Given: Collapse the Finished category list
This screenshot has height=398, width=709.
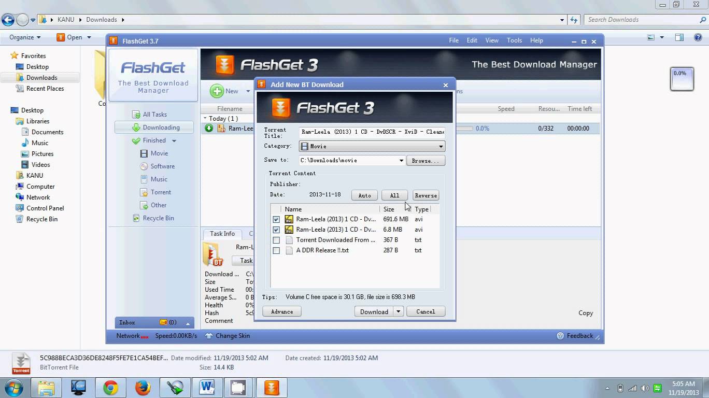Looking at the screenshot, I should point(174,141).
